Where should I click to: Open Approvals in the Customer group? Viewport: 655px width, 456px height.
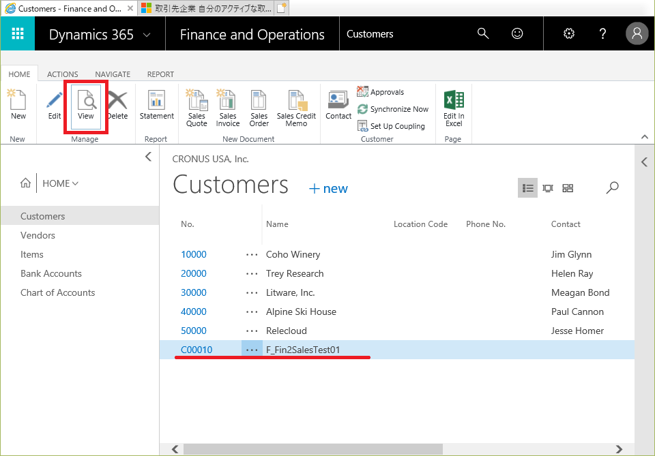(381, 92)
